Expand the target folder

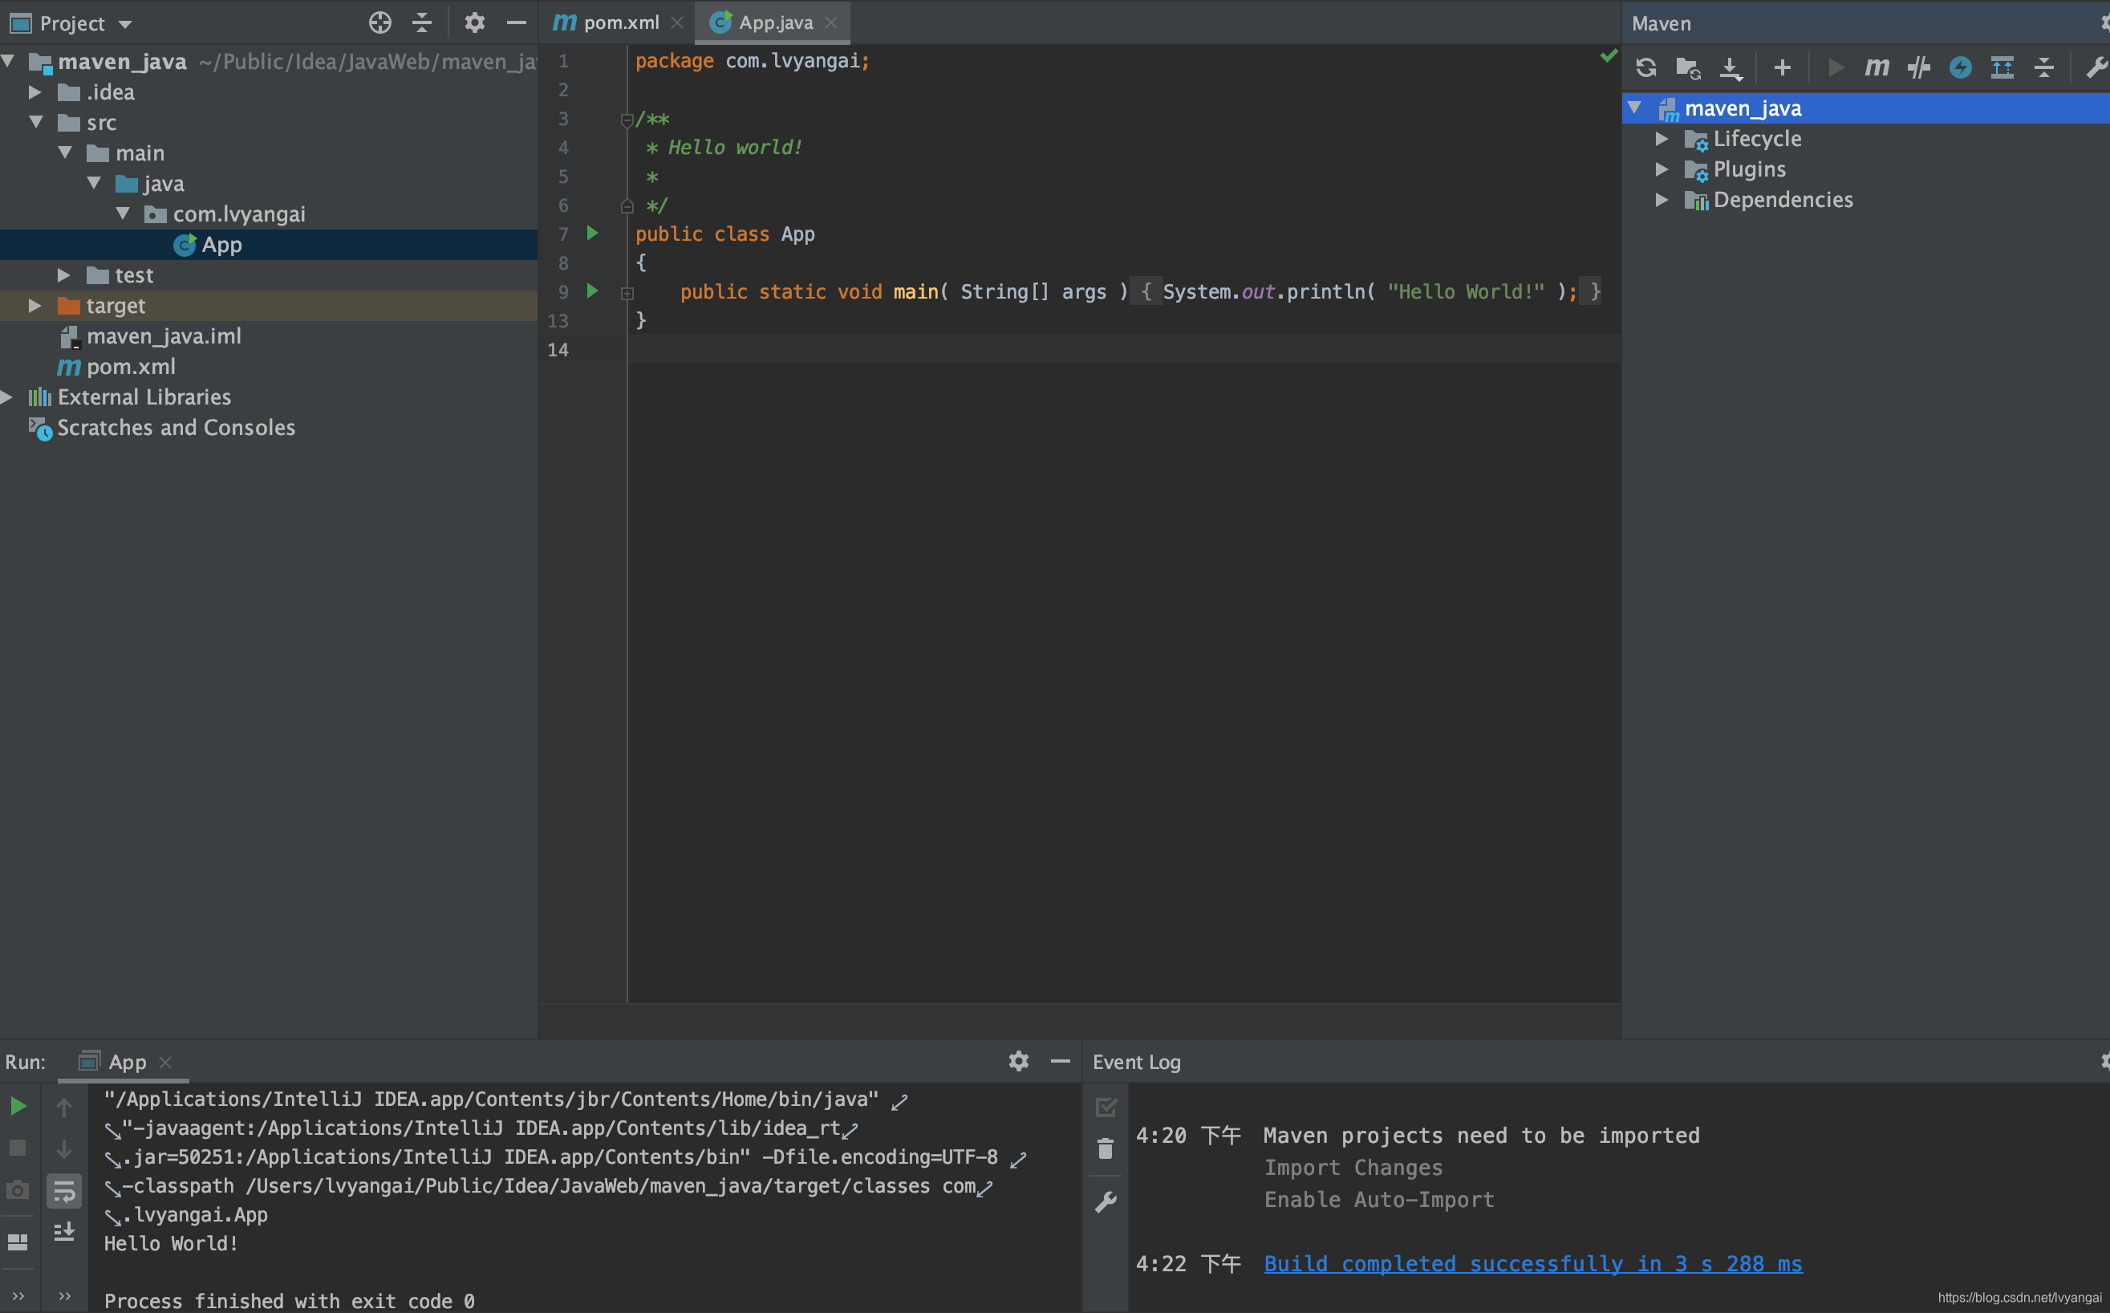pos(34,305)
